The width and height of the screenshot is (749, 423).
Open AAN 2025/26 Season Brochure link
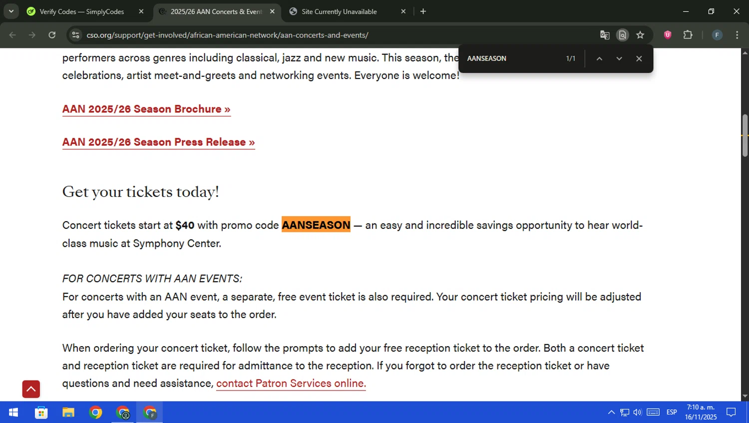[x=146, y=109]
